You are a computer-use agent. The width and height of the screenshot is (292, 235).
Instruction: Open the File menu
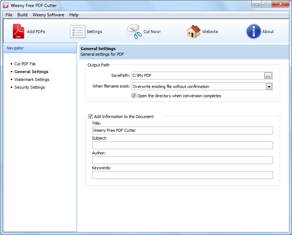coord(9,15)
